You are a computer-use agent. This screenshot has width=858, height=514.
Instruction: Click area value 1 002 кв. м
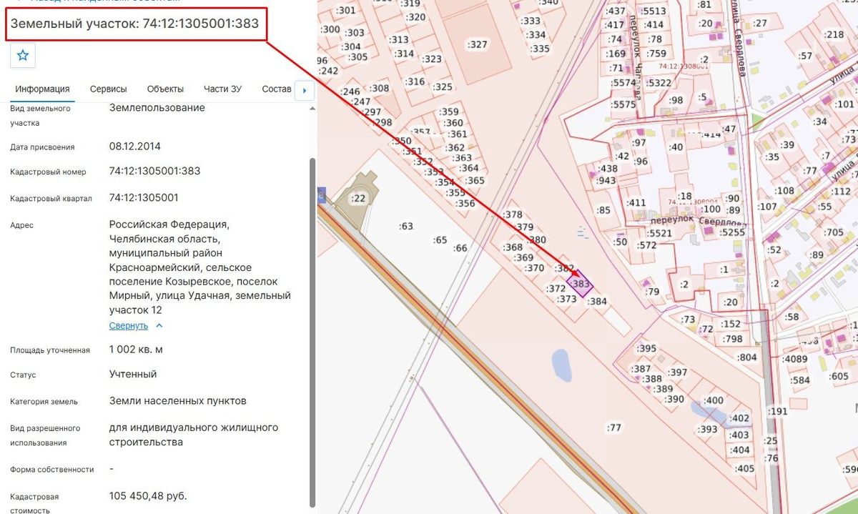click(136, 350)
